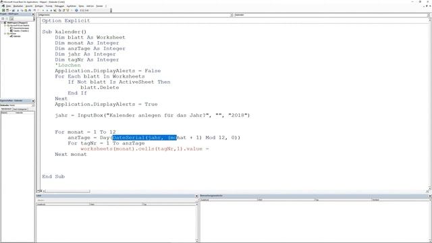
Task: Click the Undo icon in the toolbar
Action: click(34, 10)
